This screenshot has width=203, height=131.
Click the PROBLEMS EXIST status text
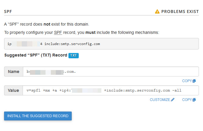[x=180, y=11]
